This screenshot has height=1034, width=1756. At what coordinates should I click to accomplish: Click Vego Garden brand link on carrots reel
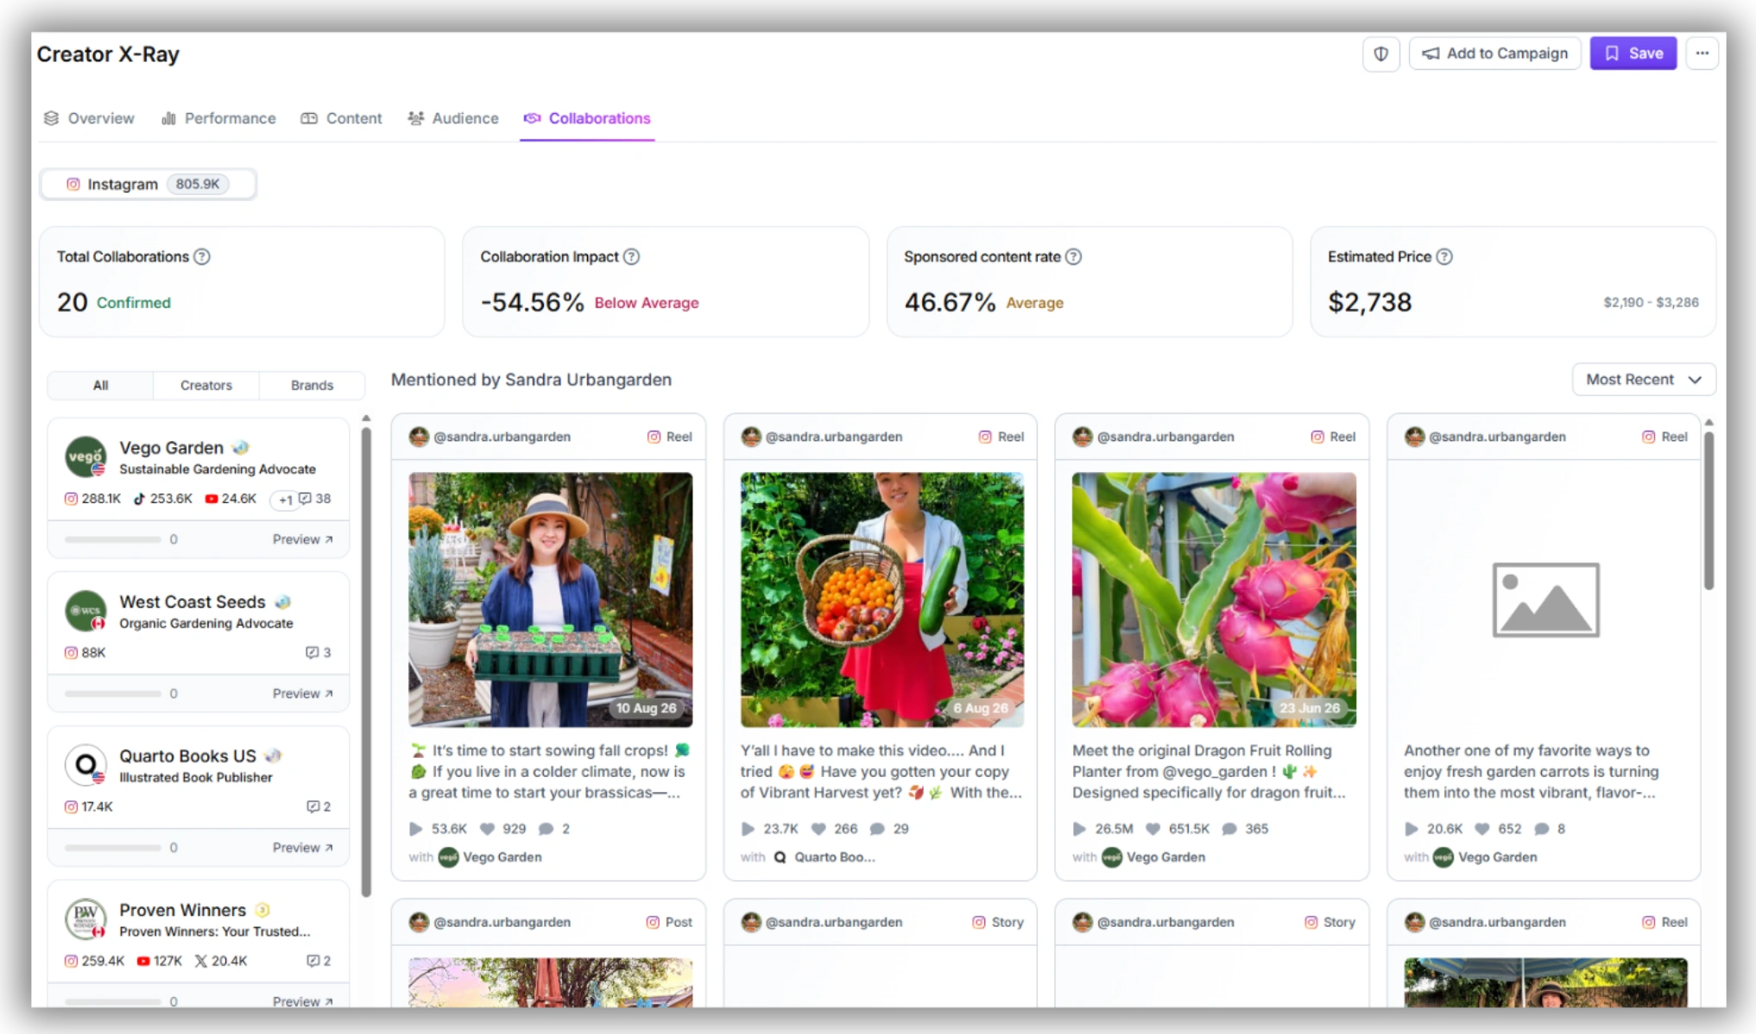click(x=1485, y=857)
